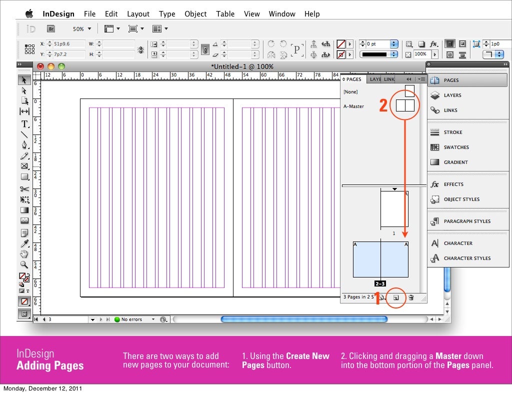Open the Window menu

pyautogui.click(x=282, y=13)
